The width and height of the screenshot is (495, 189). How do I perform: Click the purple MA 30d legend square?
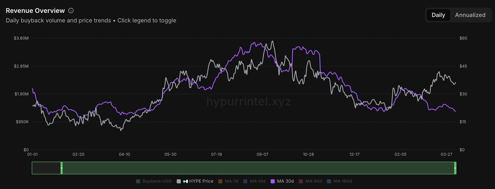272,181
